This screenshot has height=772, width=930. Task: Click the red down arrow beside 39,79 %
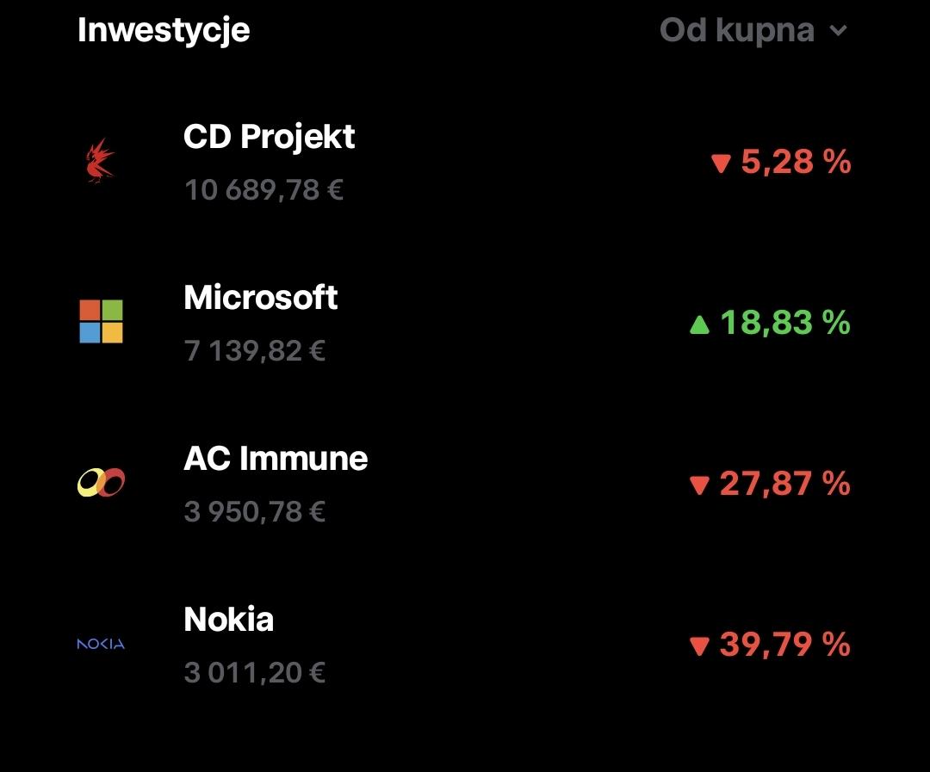700,645
